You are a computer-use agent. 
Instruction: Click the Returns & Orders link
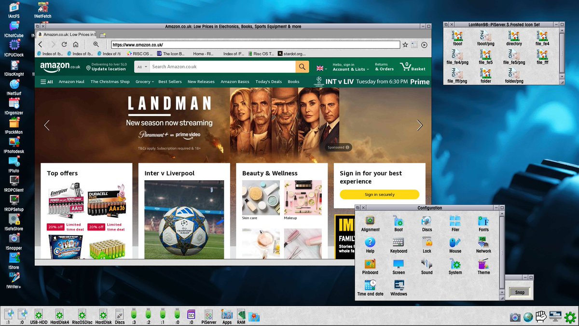coord(384,67)
